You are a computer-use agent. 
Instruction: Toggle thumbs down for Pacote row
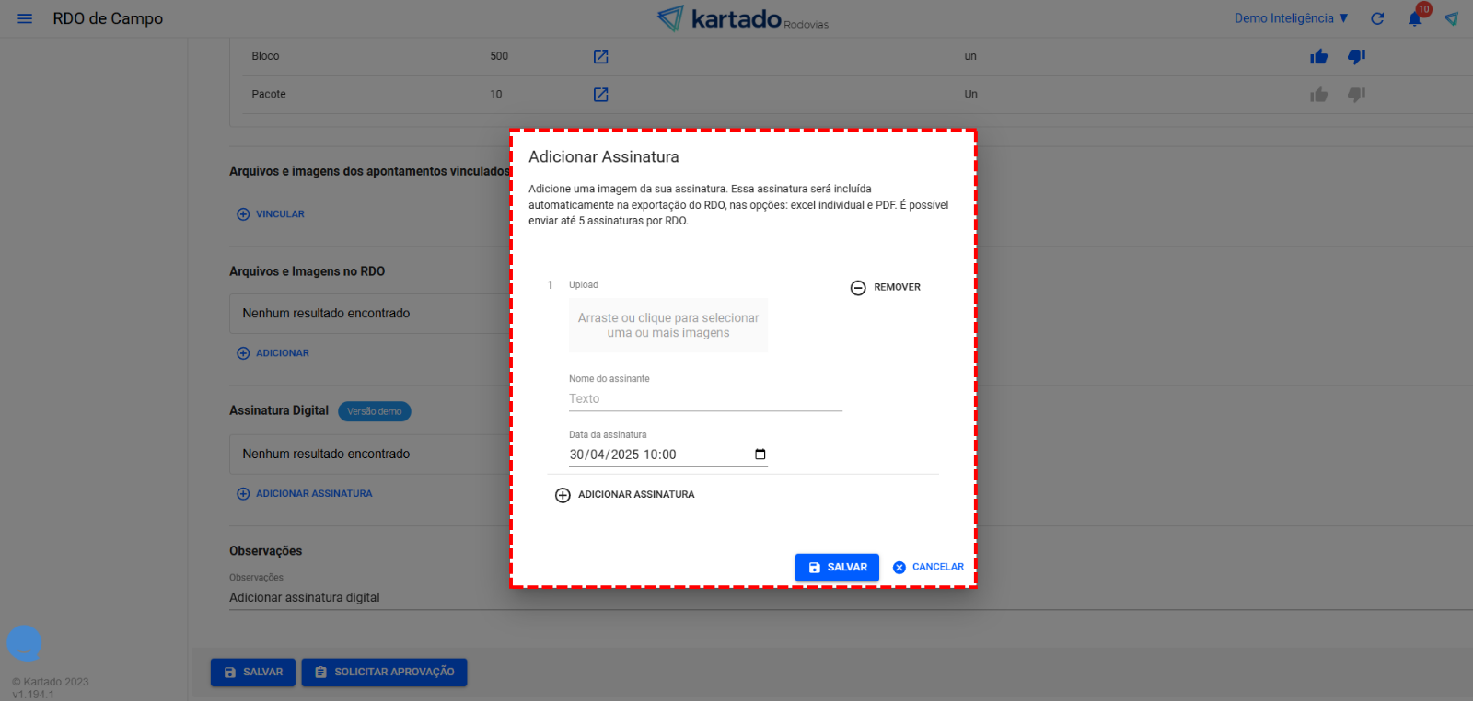click(x=1356, y=95)
